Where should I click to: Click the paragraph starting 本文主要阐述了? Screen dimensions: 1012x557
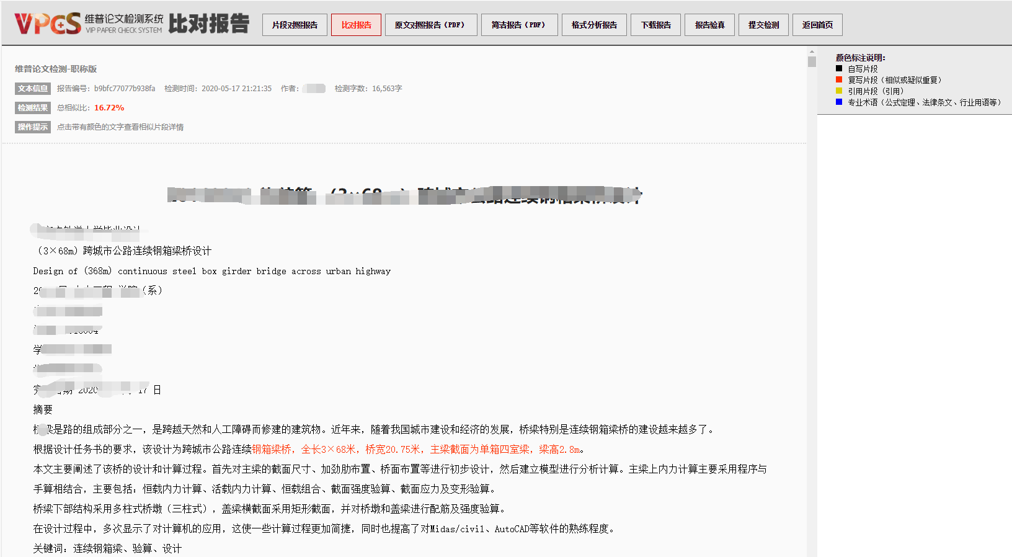400,479
